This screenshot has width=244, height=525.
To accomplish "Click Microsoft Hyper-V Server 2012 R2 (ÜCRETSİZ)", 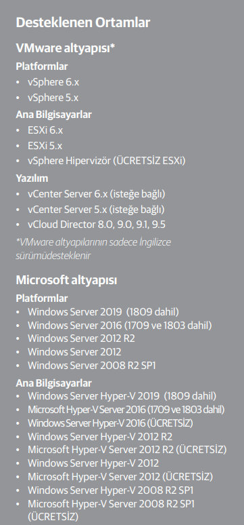I will [x=127, y=449].
